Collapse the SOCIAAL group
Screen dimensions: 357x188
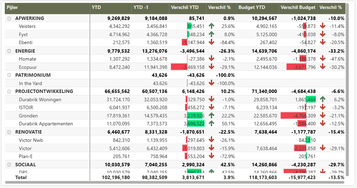(9, 165)
